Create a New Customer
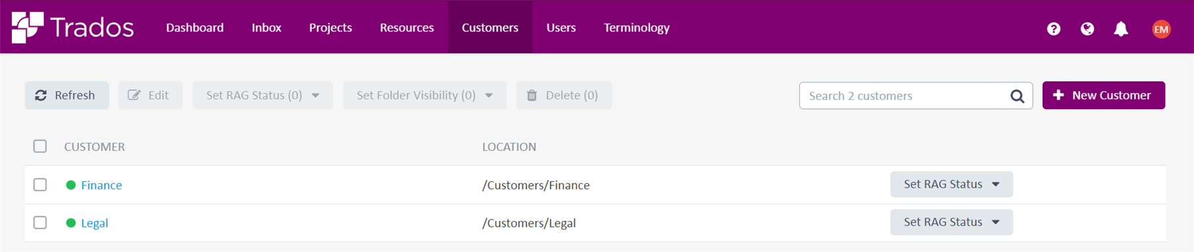The height and width of the screenshot is (252, 1194). [1104, 95]
